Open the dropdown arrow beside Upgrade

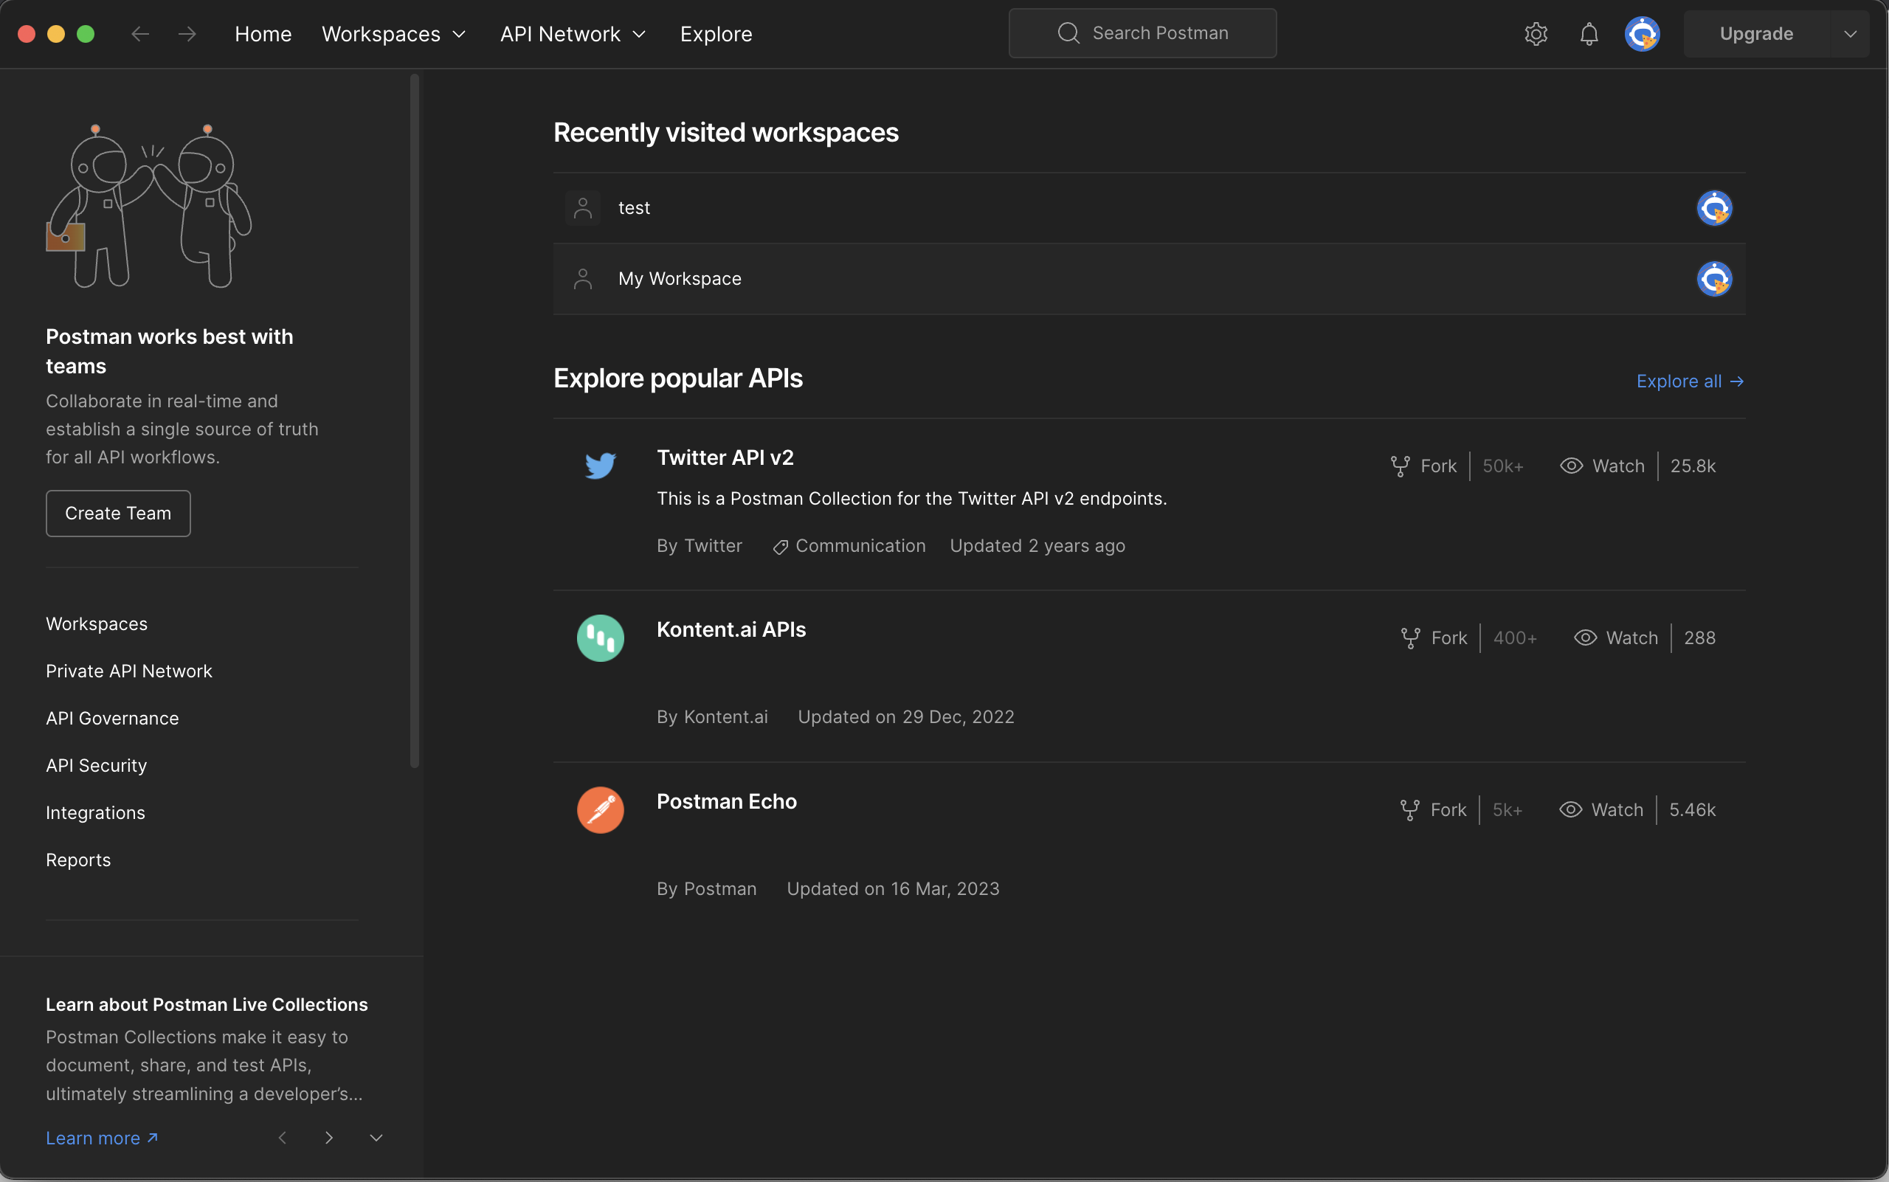(x=1850, y=34)
